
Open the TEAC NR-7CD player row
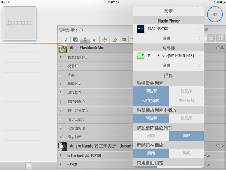click(169, 29)
